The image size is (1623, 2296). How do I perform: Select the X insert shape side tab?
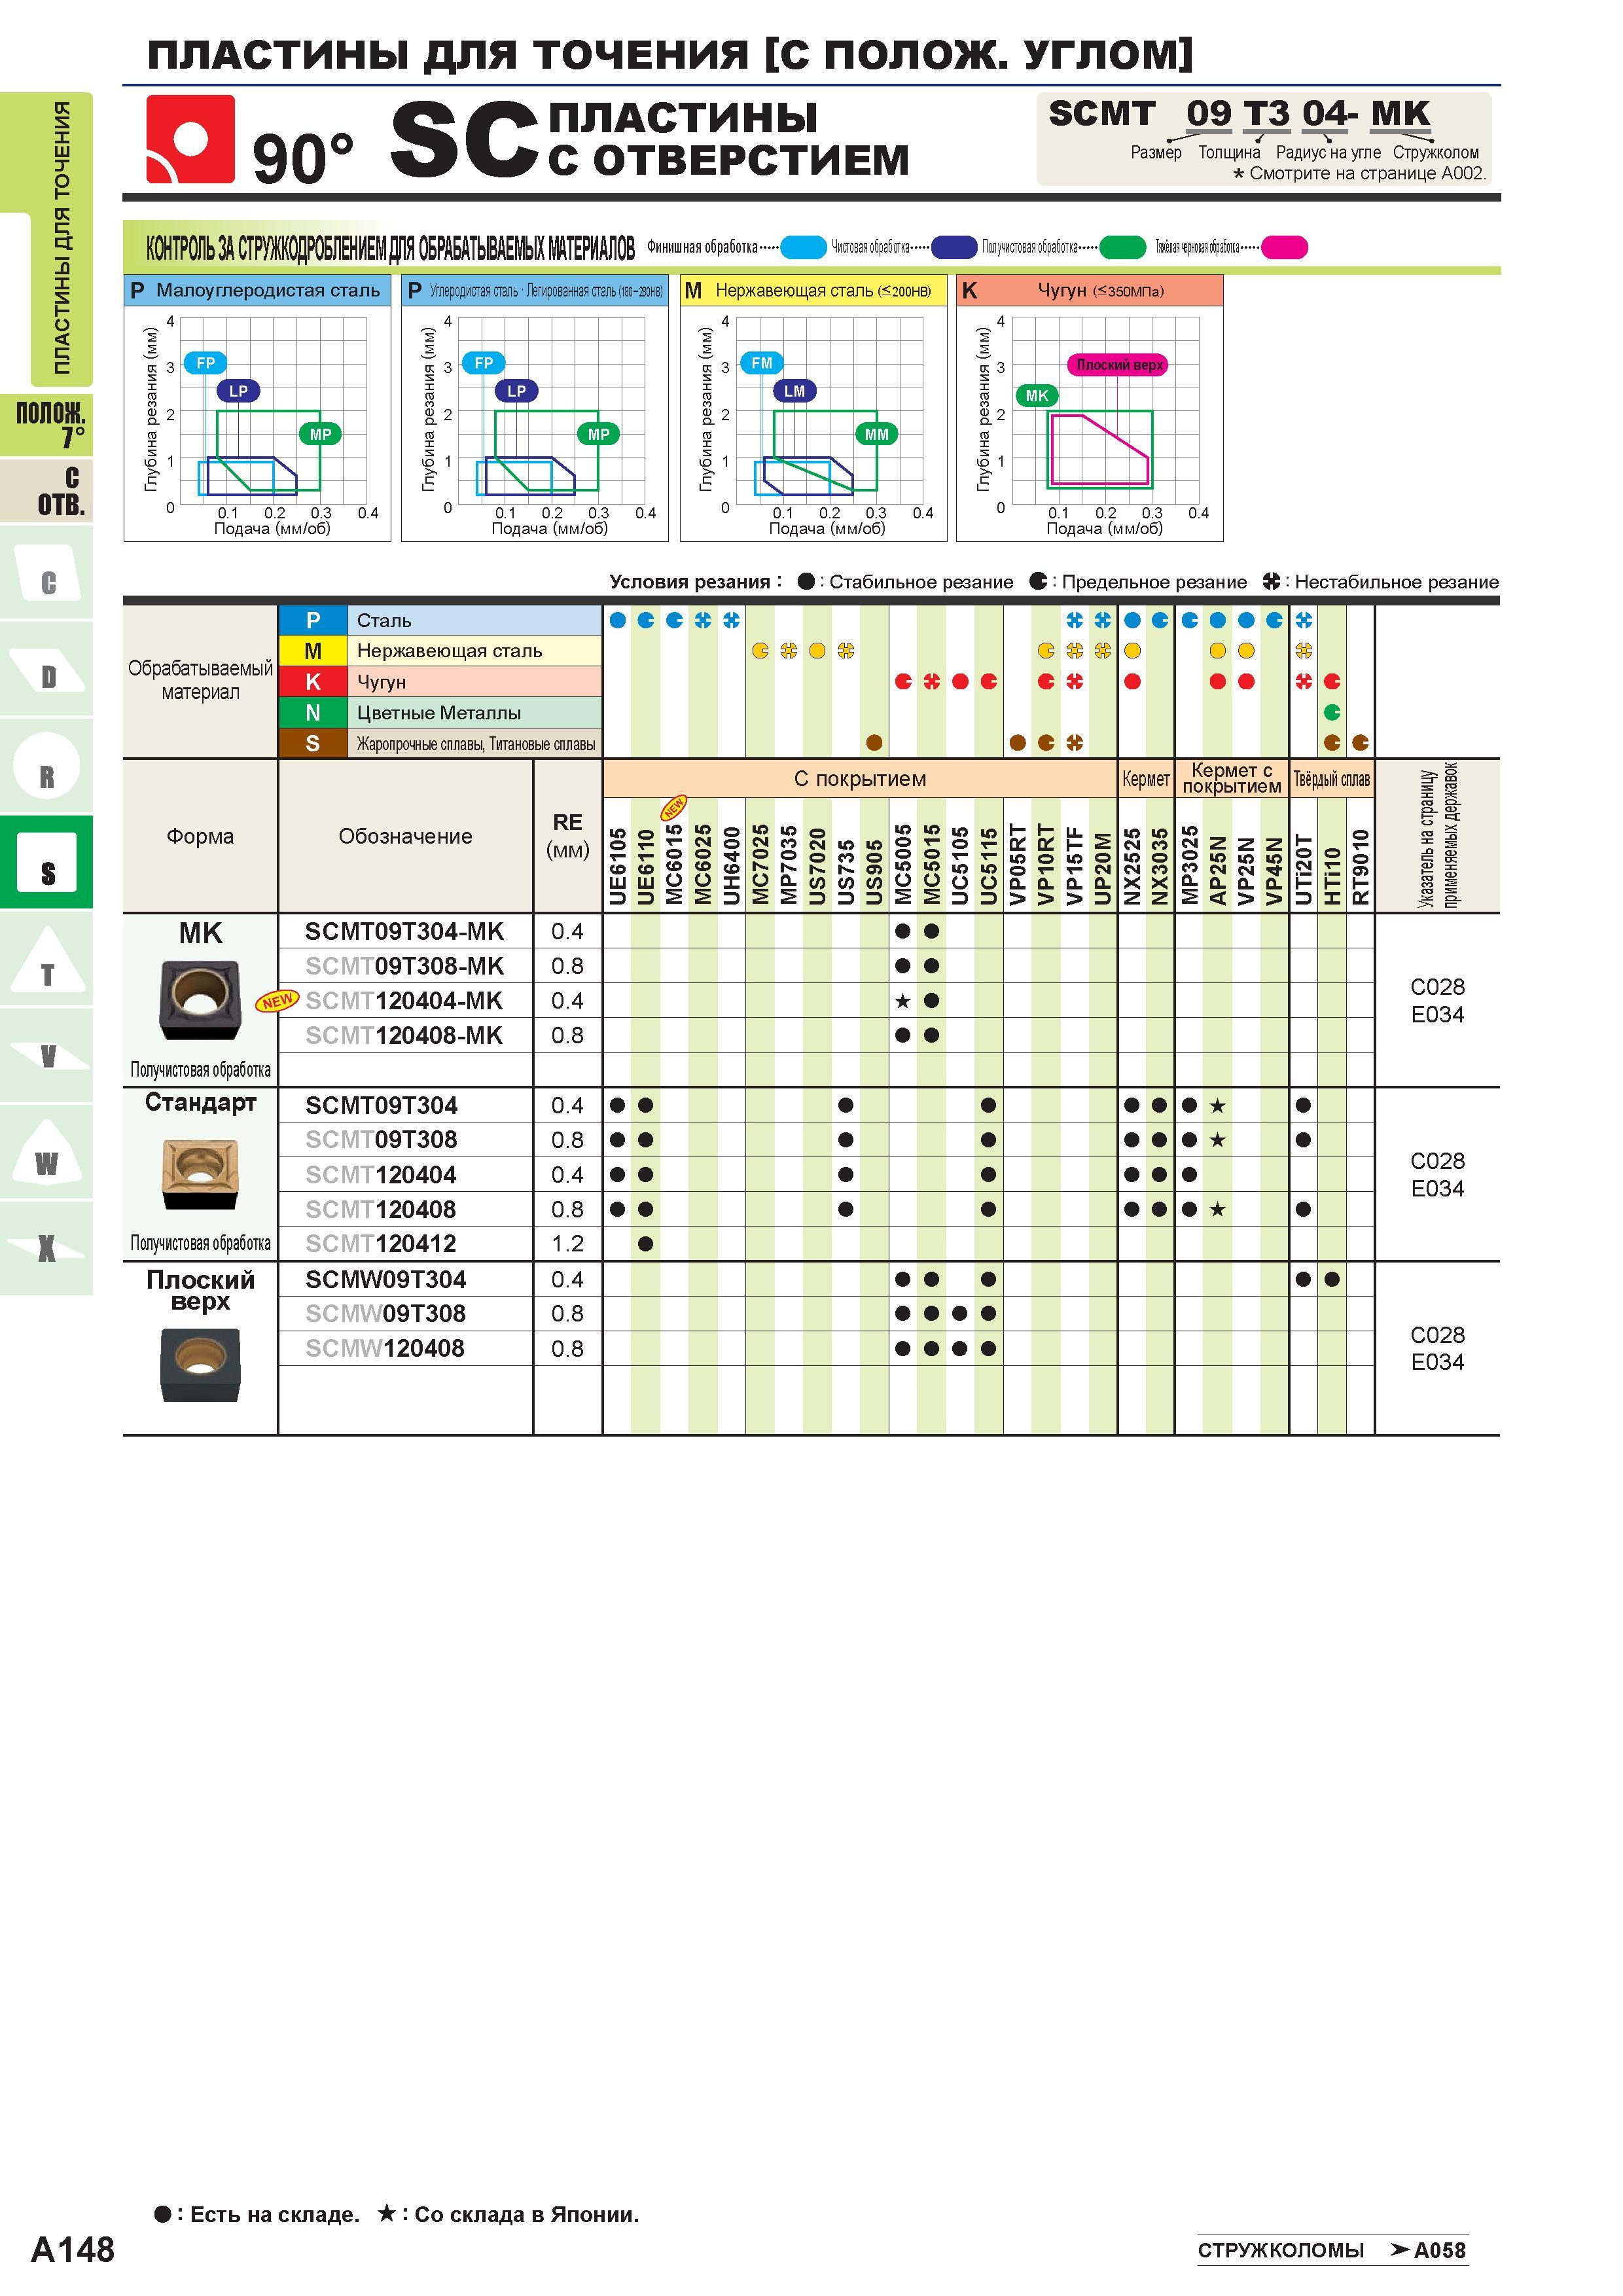46,1248
